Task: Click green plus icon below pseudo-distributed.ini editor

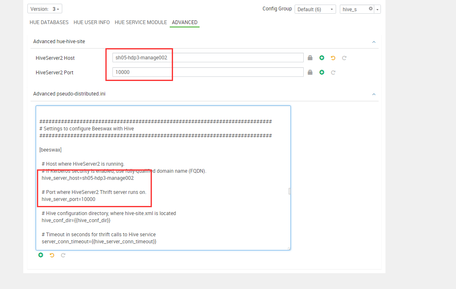Action: pos(41,255)
